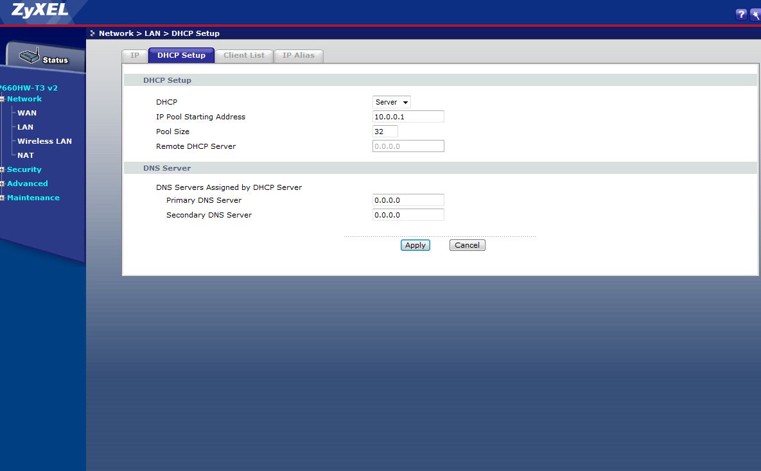Focus the IP Pool Starting Address field
Viewport: 761px width, 471px height.
click(408, 117)
